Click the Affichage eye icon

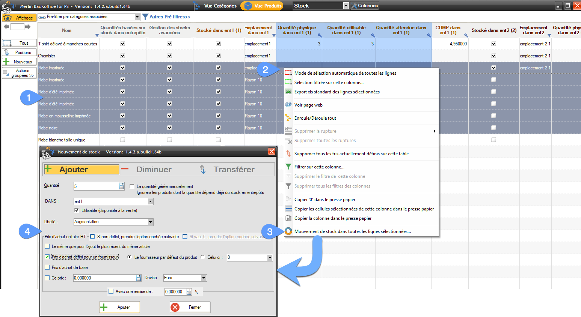pos(8,18)
